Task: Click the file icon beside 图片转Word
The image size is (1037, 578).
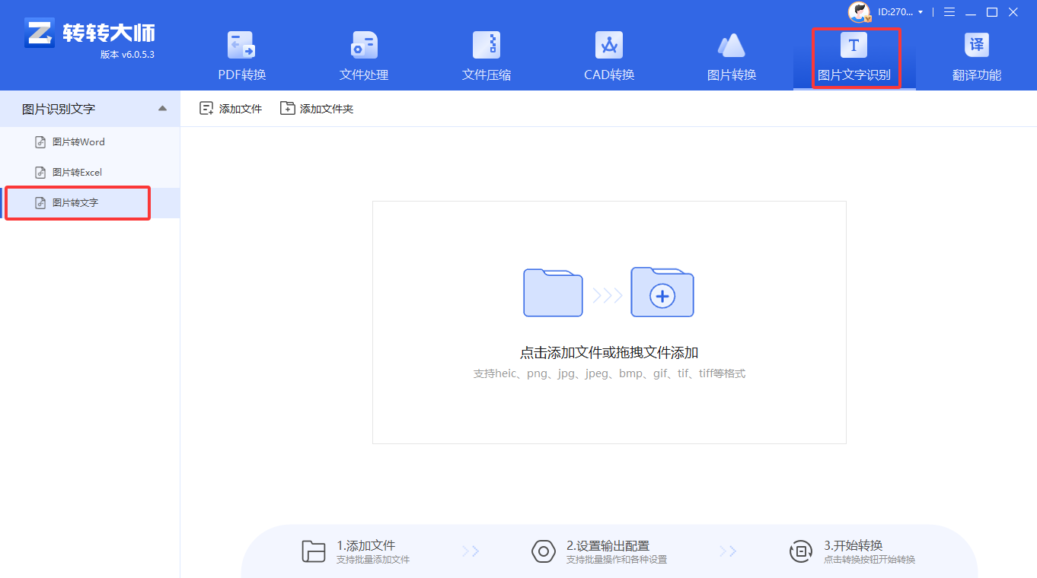Action: pos(40,142)
